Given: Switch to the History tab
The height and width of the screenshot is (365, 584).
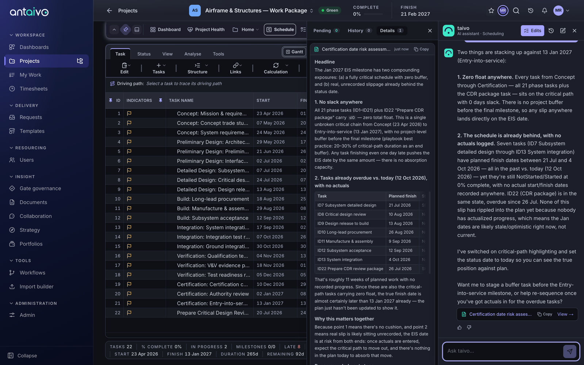Looking at the screenshot, I should coord(360,31).
